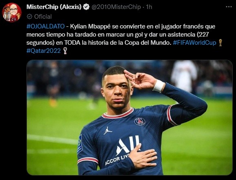Open the MisterChip (Alexis) display name
The height and width of the screenshot is (180, 236).
pos(54,7)
